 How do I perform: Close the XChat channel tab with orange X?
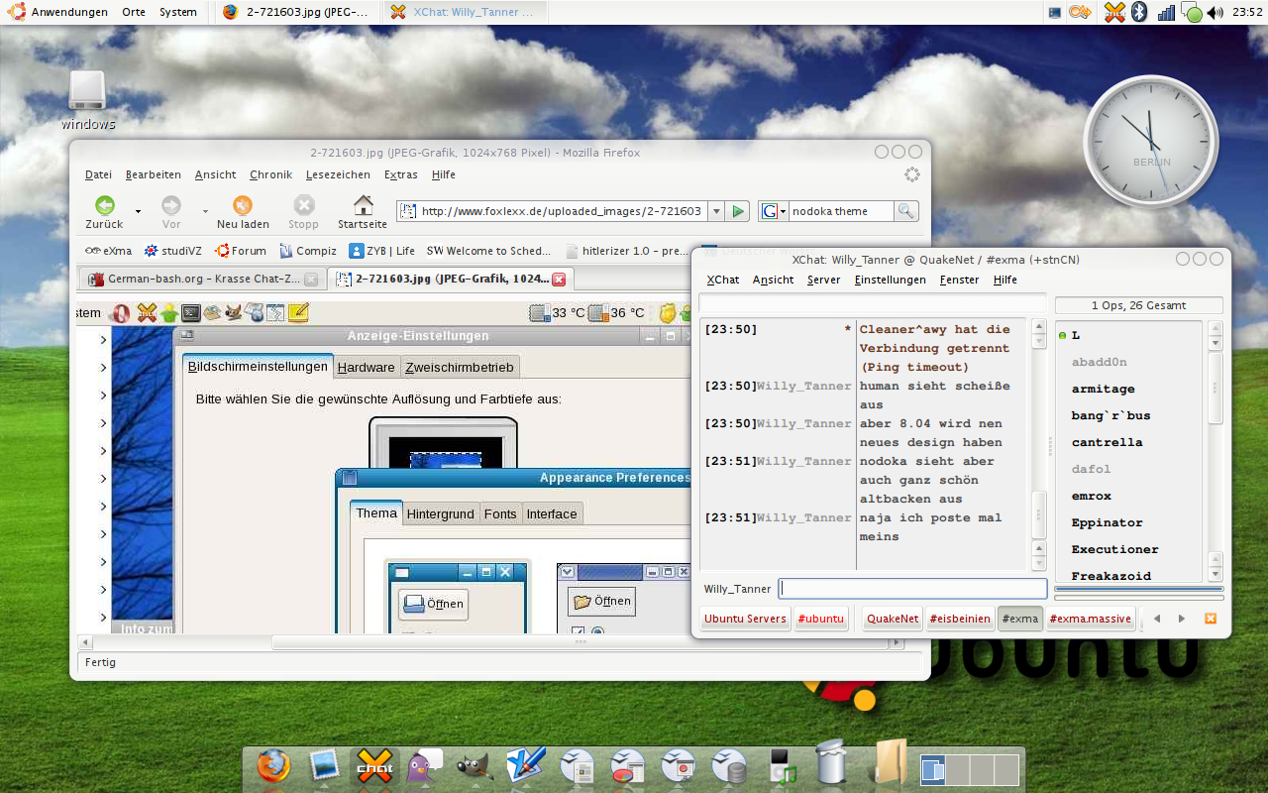tap(1210, 619)
